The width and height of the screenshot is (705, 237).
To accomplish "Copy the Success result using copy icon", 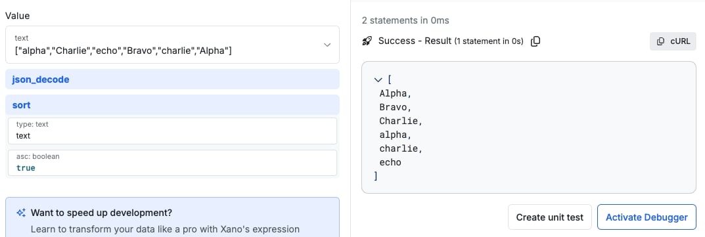I will [x=535, y=41].
